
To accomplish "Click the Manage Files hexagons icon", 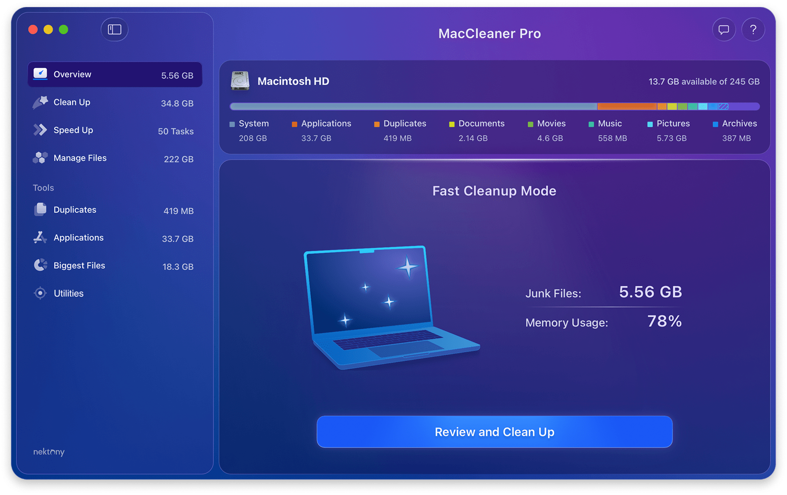I will (x=40, y=158).
